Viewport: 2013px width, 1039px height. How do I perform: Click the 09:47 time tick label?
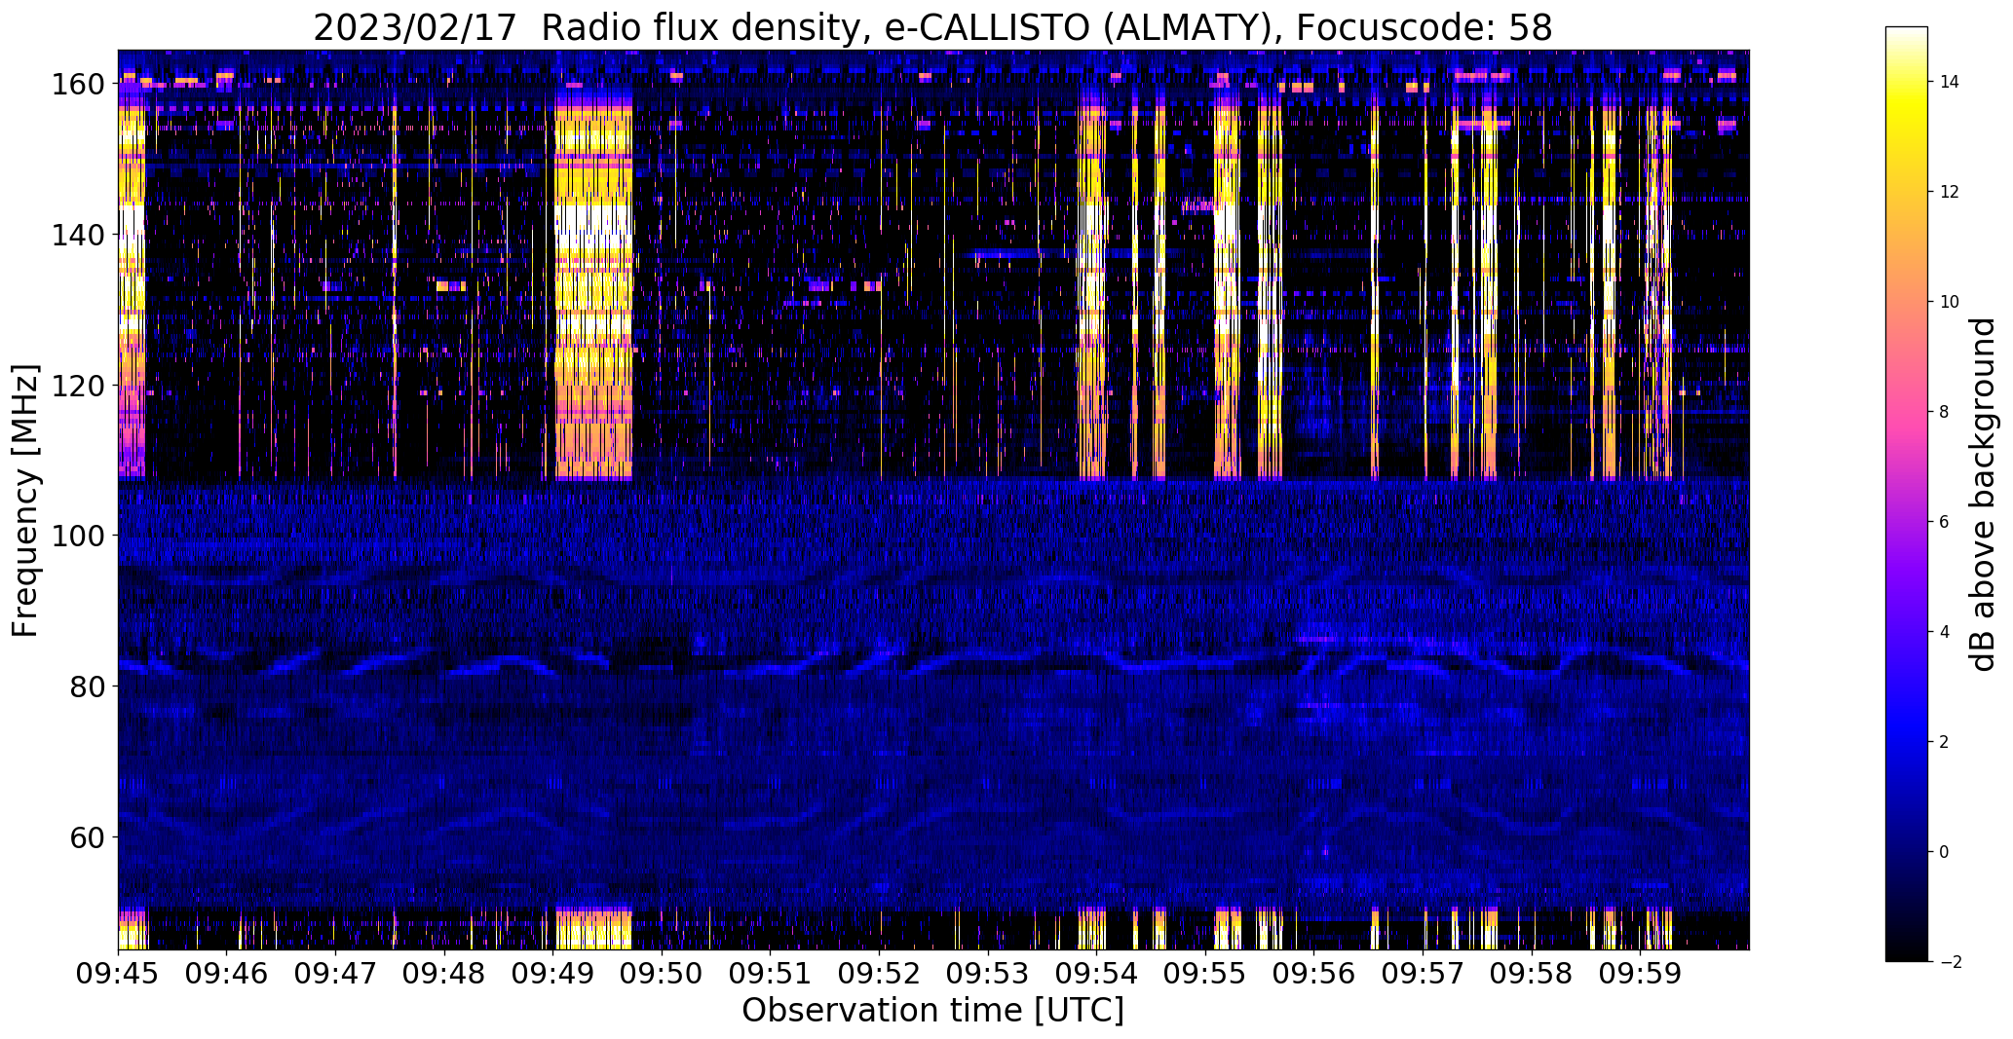pyautogui.click(x=335, y=975)
